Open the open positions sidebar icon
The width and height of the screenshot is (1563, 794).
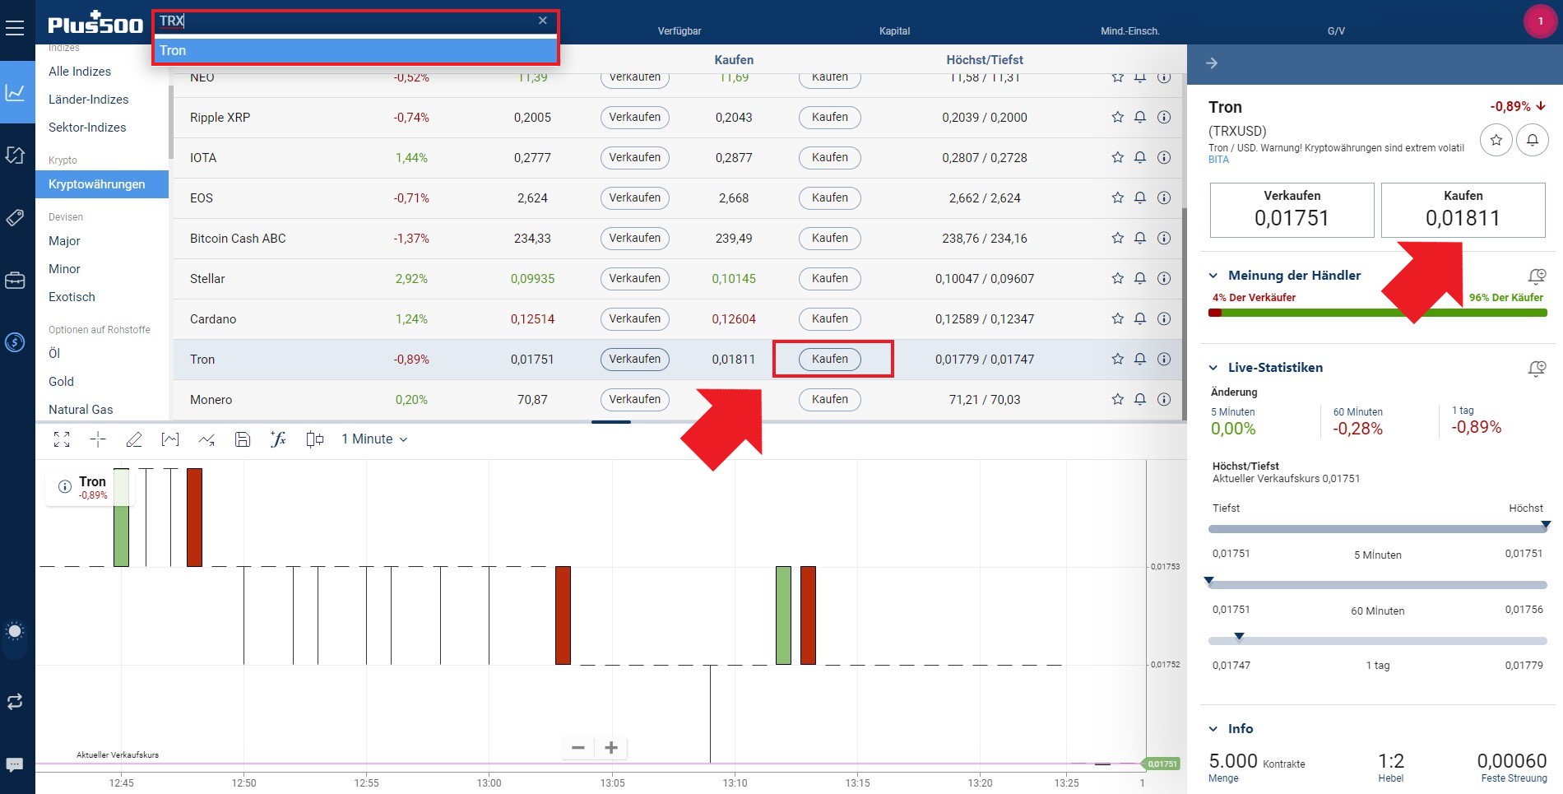15,155
